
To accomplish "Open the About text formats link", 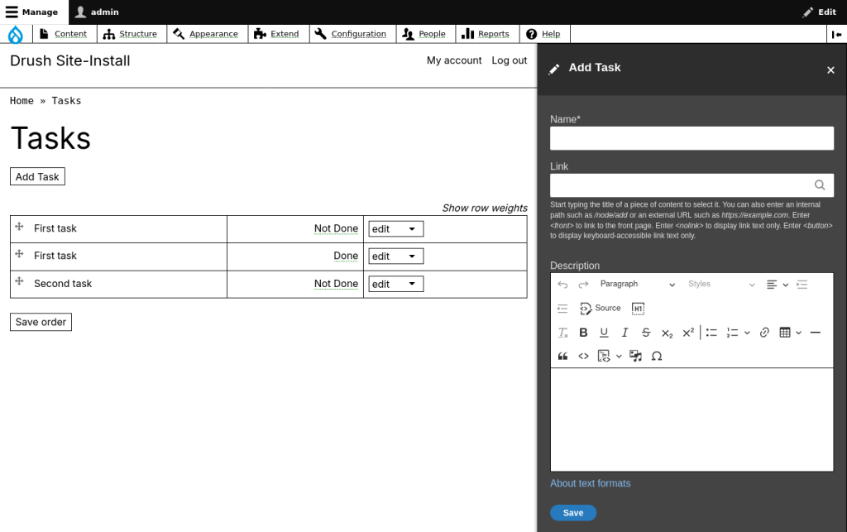I will click(x=590, y=483).
